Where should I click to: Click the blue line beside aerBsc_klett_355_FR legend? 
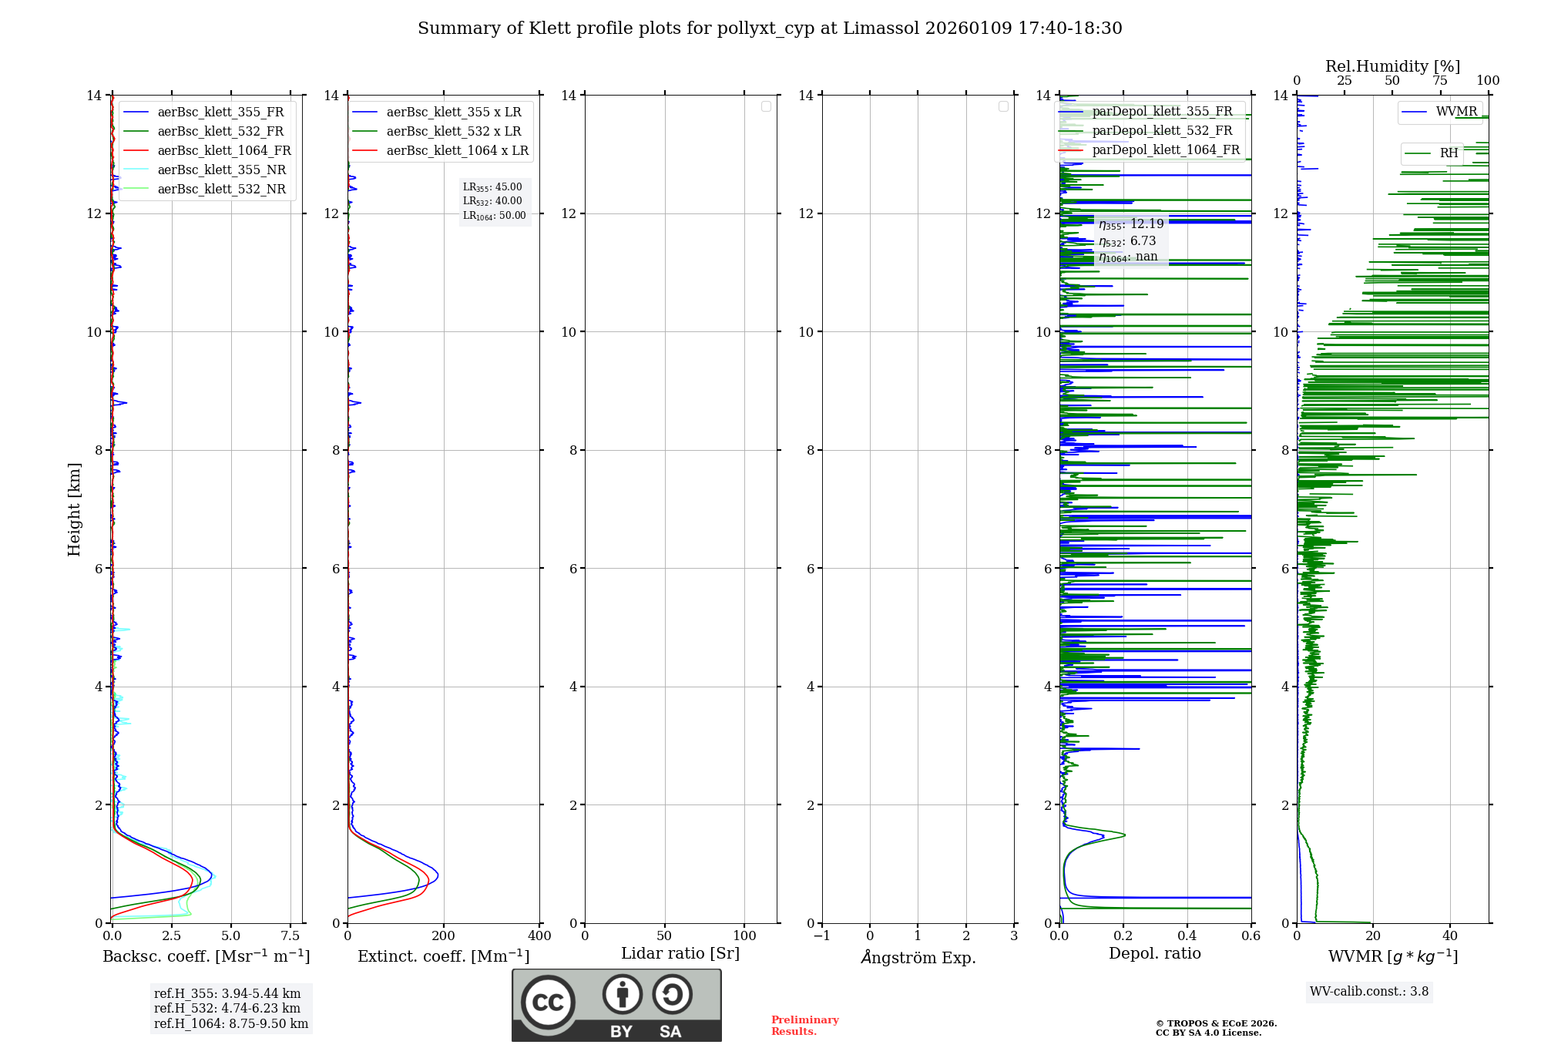(x=136, y=113)
